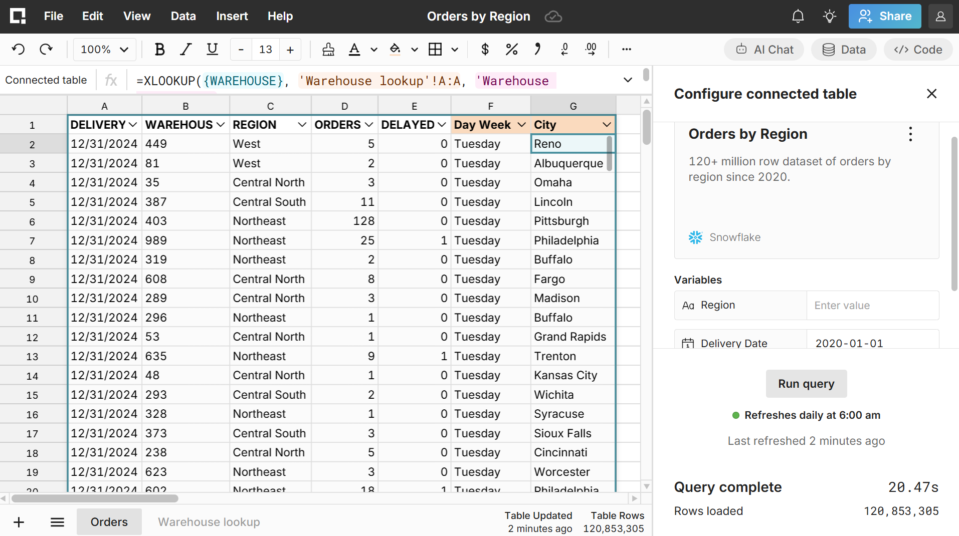
Task: Click the Redo icon
Action: [46, 49]
